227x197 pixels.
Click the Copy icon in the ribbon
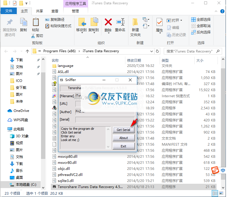point(23,22)
